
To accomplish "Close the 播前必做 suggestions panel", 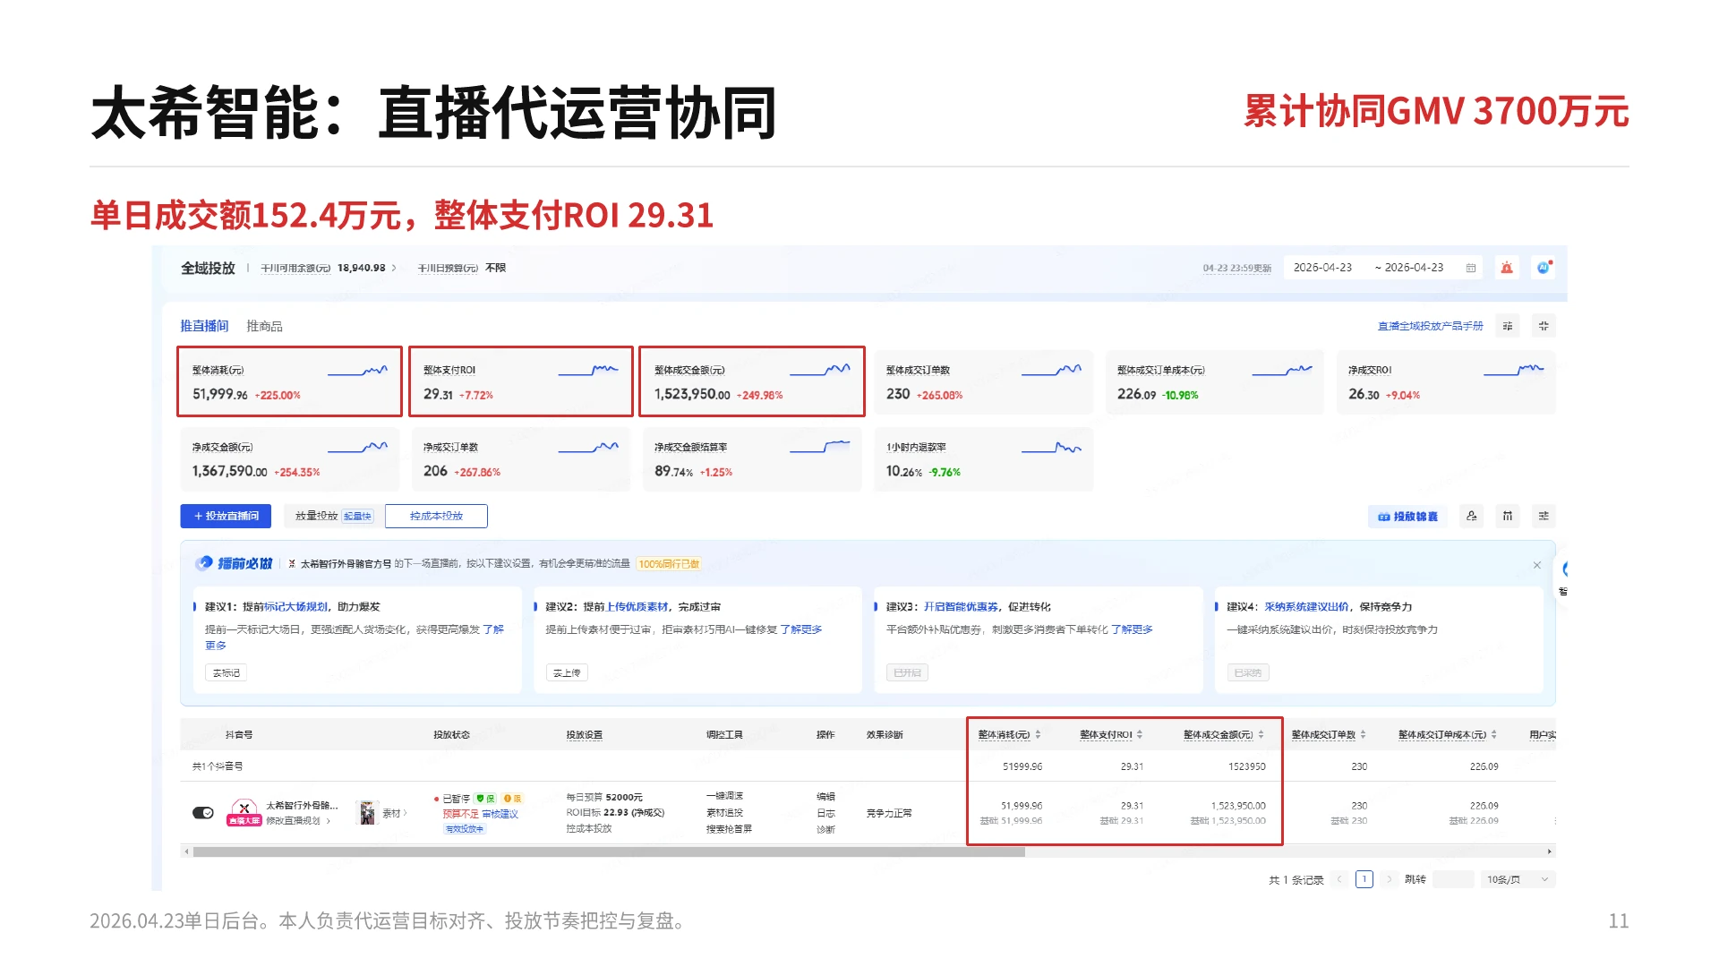I will [x=1537, y=565].
